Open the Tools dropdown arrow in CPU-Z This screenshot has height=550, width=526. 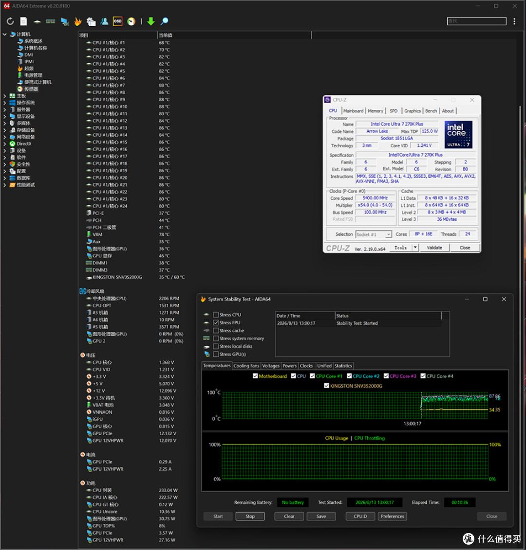tap(415, 248)
